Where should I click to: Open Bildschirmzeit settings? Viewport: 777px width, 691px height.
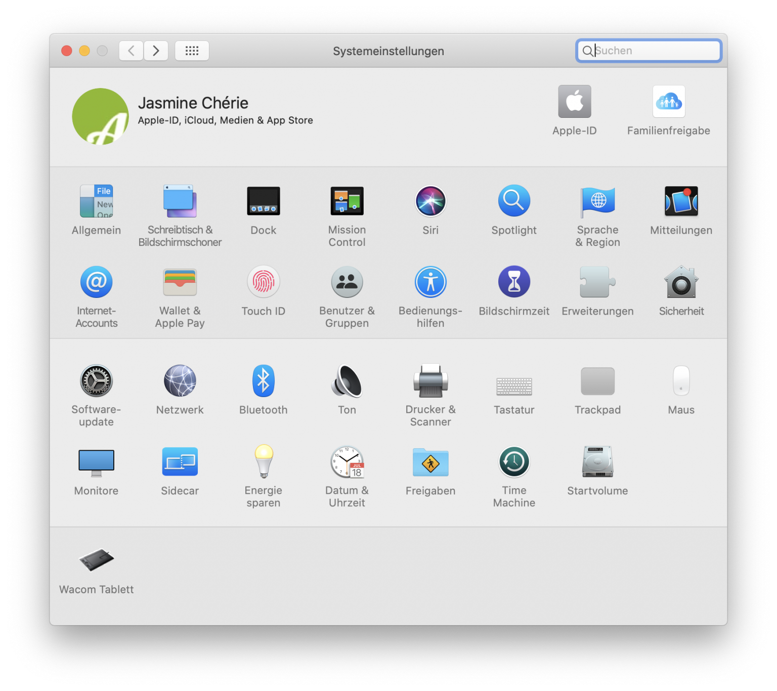(x=514, y=282)
